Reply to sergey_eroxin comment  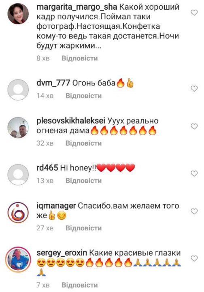pyautogui.click(x=80, y=285)
